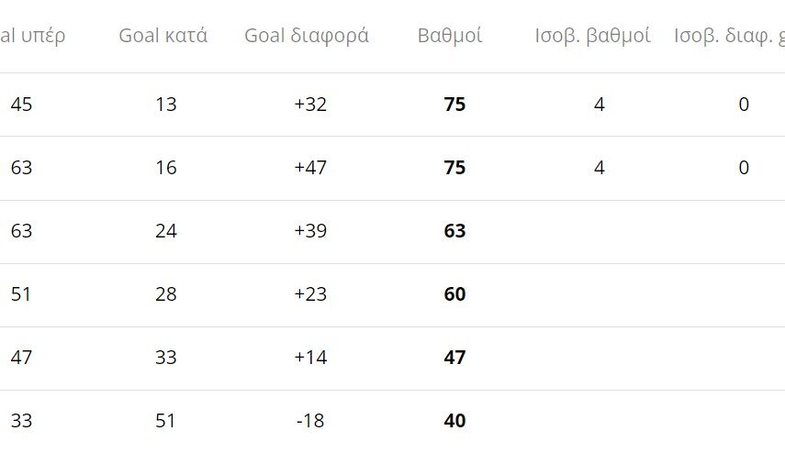The image size is (785, 453).
Task: Sort table by Βαθμοί header
Action: pos(450,37)
